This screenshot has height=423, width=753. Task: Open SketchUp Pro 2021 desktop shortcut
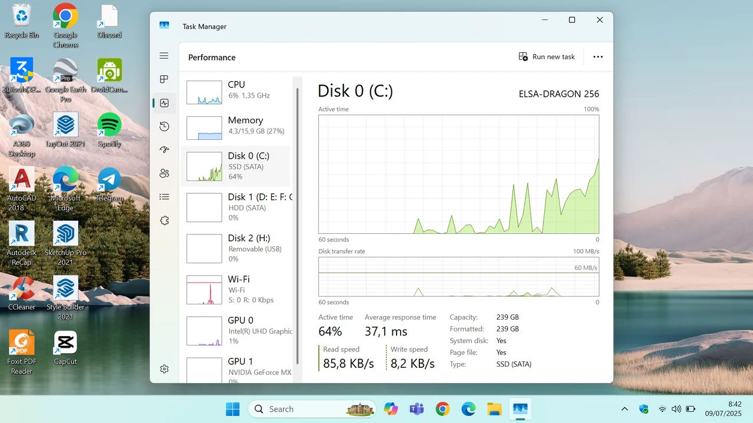(x=65, y=244)
